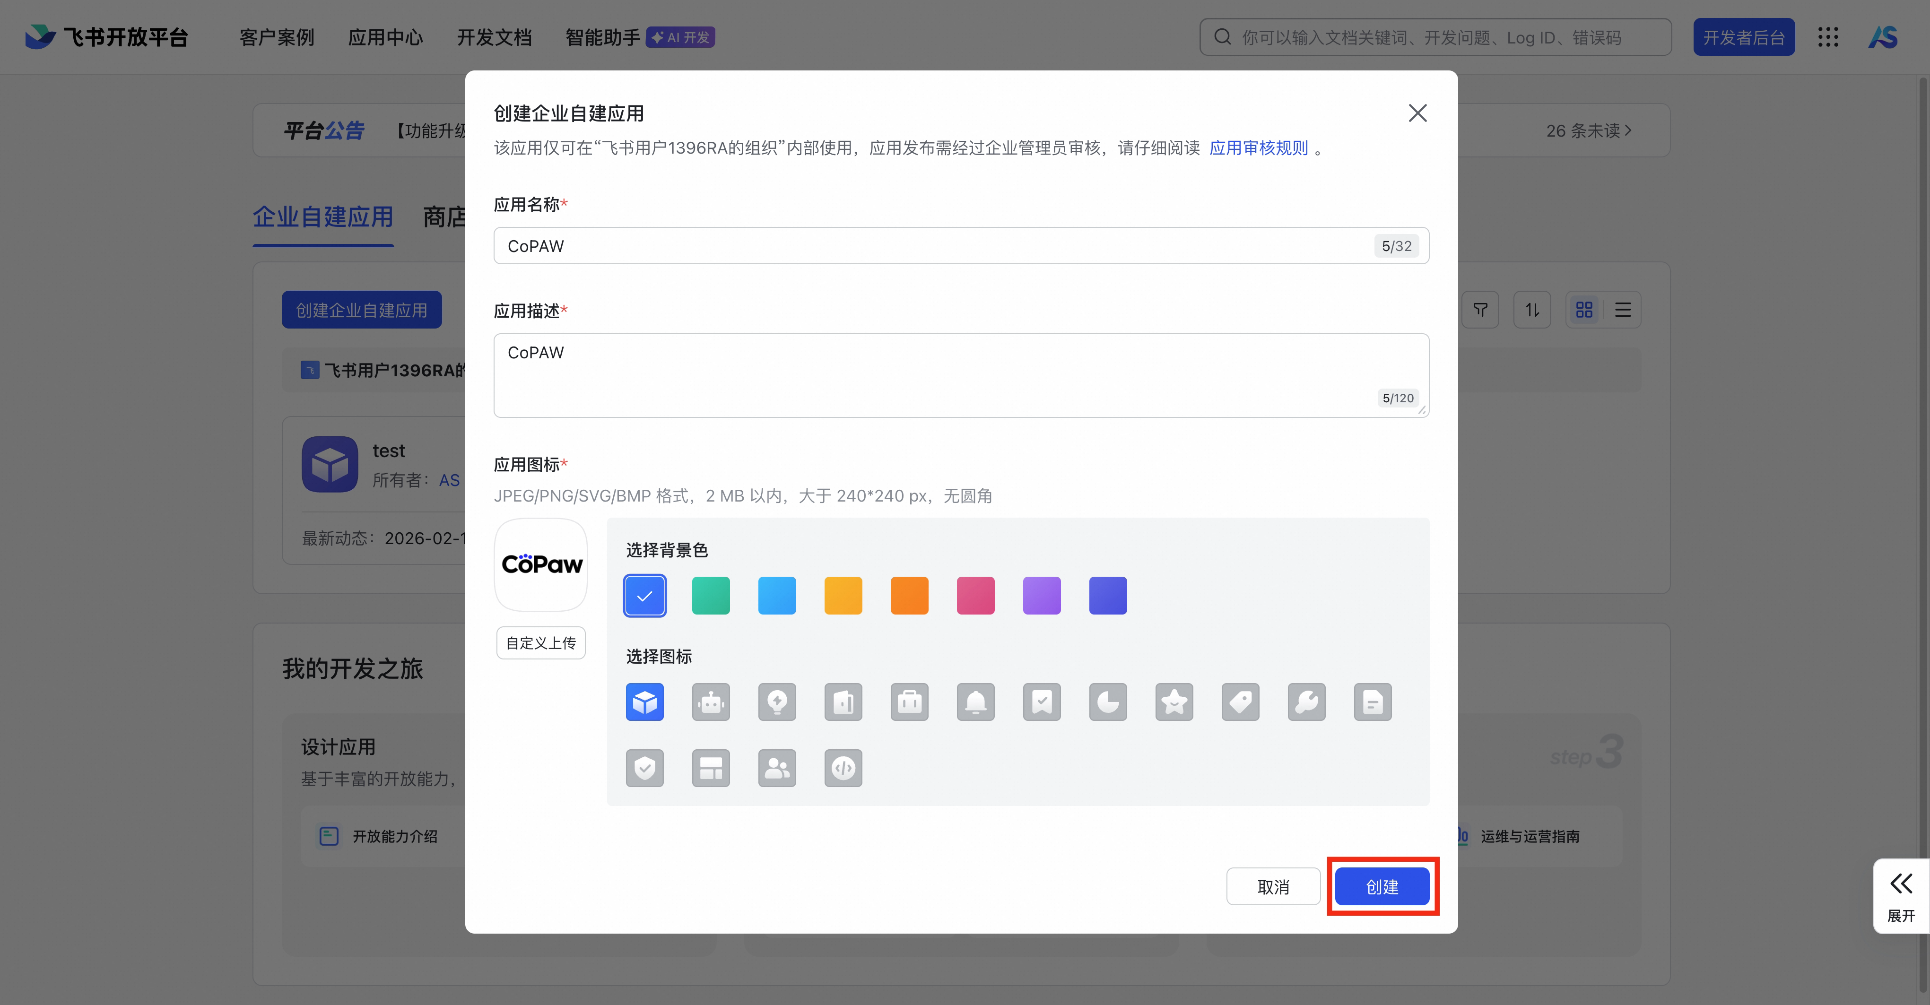Choose the star badge icon
Image resolution: width=1930 pixels, height=1005 pixels.
coord(1174,702)
